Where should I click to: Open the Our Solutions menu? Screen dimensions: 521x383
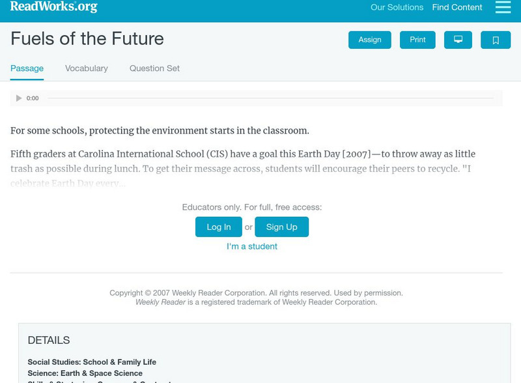[x=397, y=8]
